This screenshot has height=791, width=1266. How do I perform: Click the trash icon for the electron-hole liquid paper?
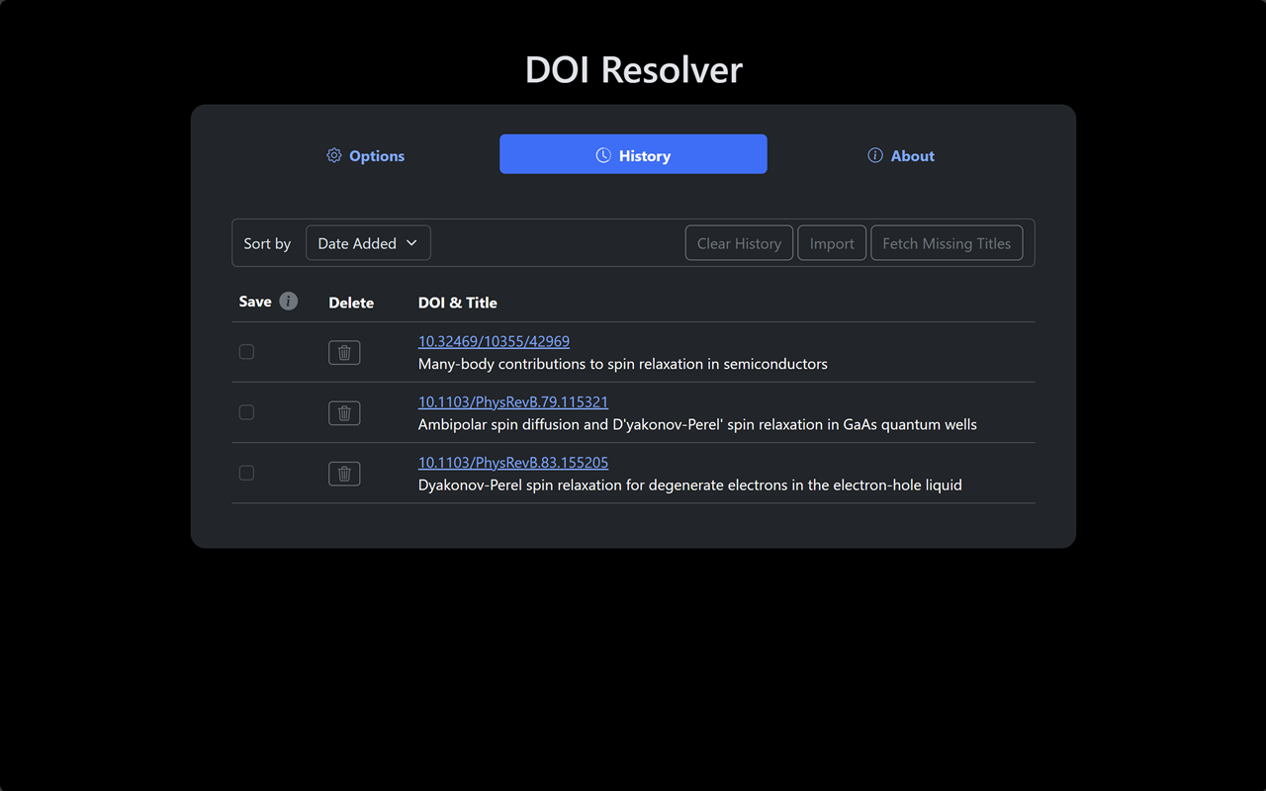[x=344, y=473]
